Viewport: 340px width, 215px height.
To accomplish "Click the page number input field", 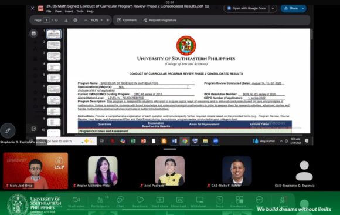I will (x=46, y=20).
